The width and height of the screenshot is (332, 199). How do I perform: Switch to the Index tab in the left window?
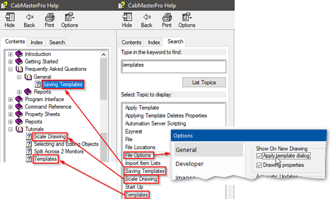(x=37, y=42)
